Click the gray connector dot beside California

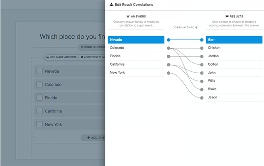(x=169, y=65)
